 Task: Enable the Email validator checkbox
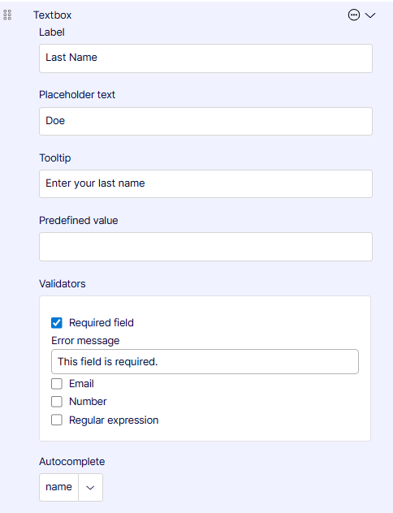click(57, 384)
